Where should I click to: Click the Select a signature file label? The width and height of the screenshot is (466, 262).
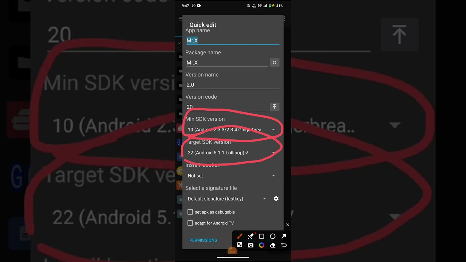pos(211,188)
